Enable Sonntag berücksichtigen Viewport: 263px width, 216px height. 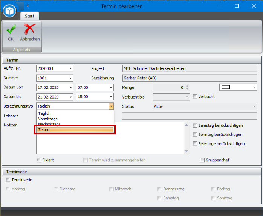click(195, 135)
